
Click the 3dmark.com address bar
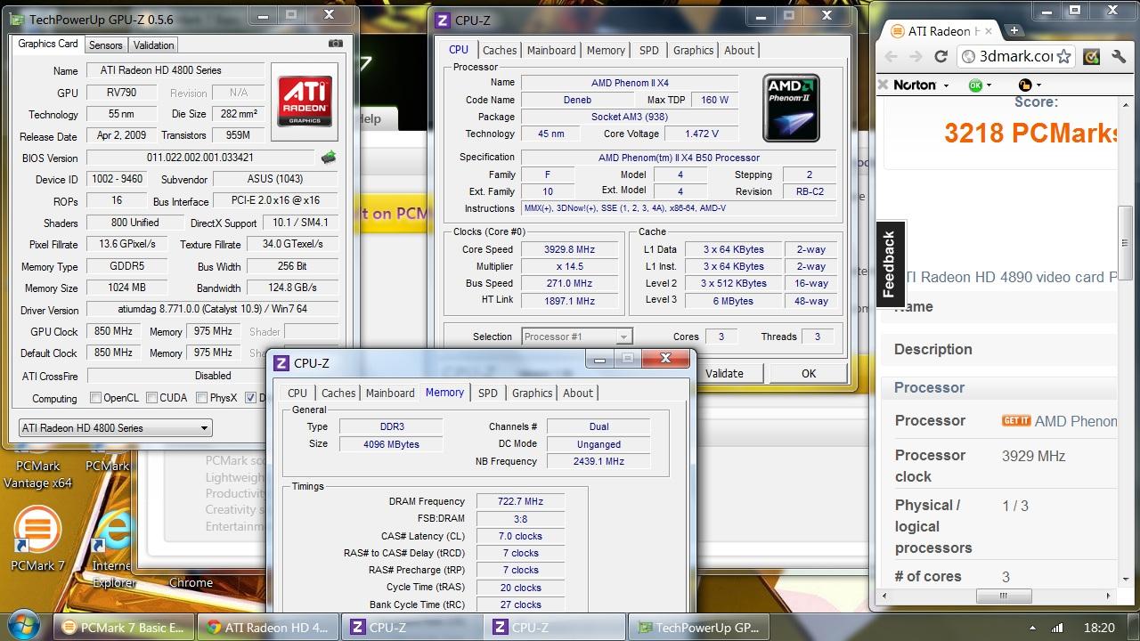[1015, 56]
